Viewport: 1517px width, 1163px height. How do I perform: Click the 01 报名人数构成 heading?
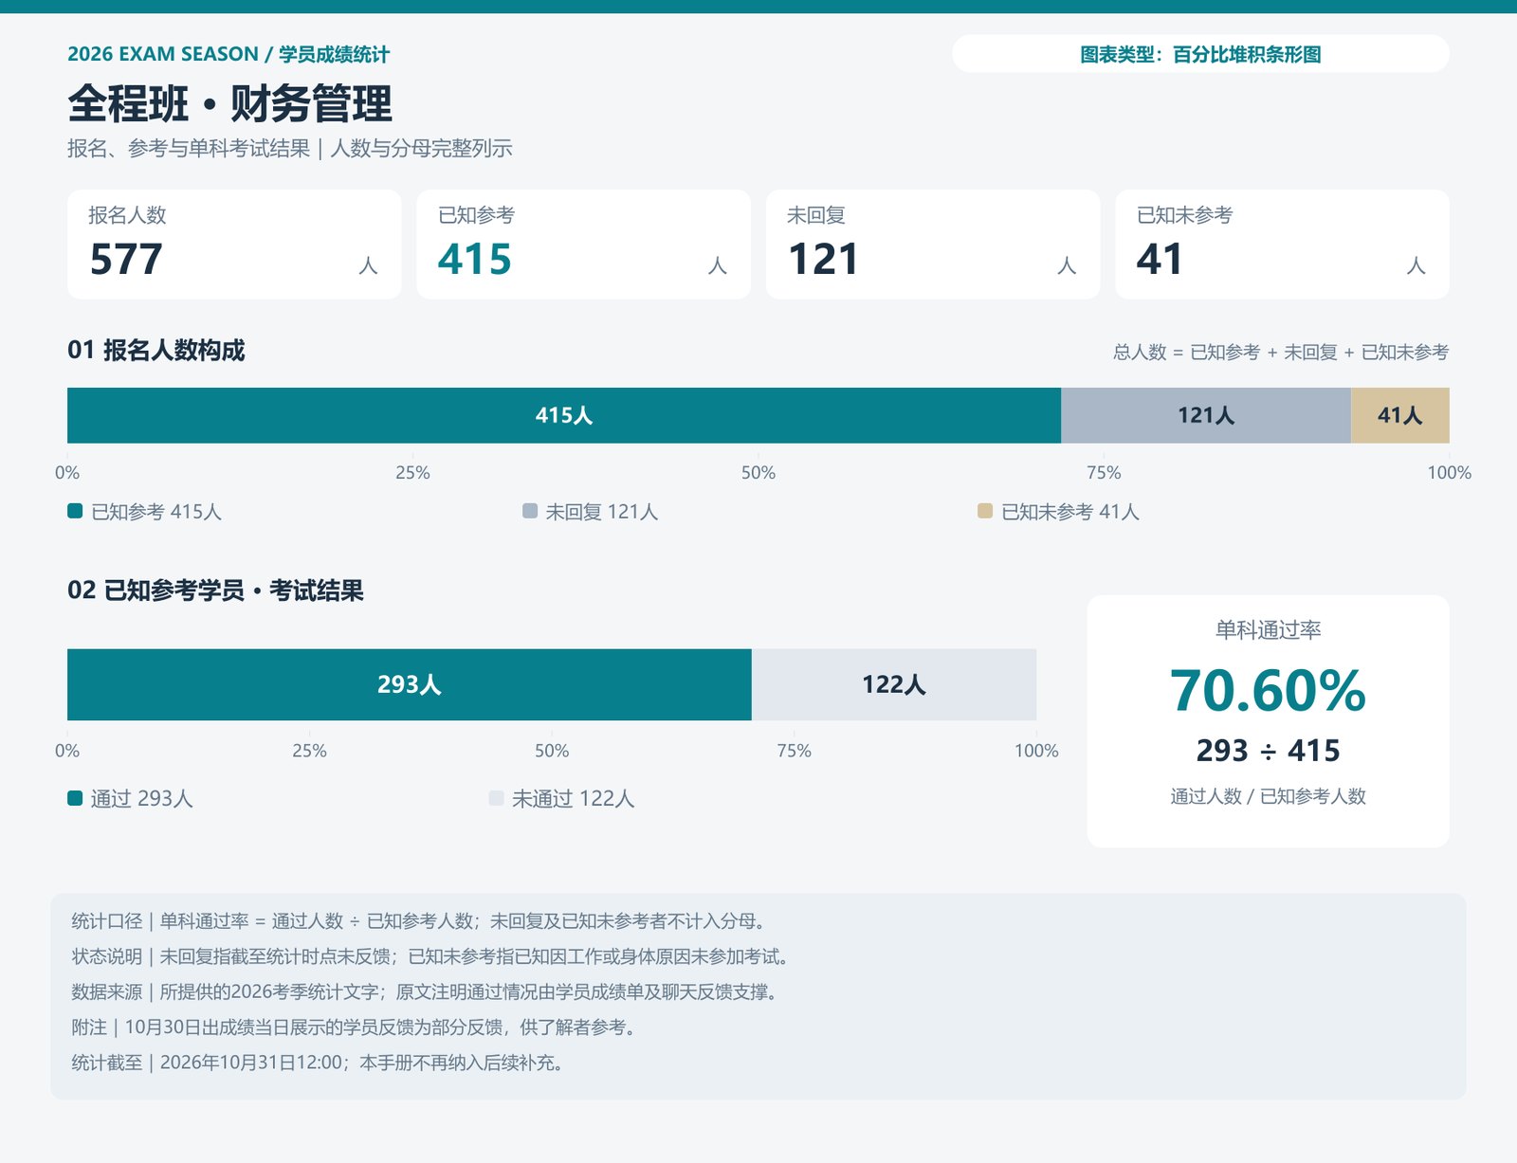pos(156,351)
